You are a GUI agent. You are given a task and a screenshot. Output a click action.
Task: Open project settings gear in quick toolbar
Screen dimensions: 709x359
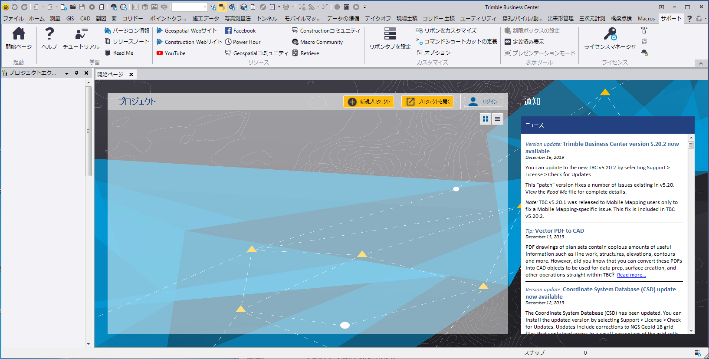click(x=92, y=7)
